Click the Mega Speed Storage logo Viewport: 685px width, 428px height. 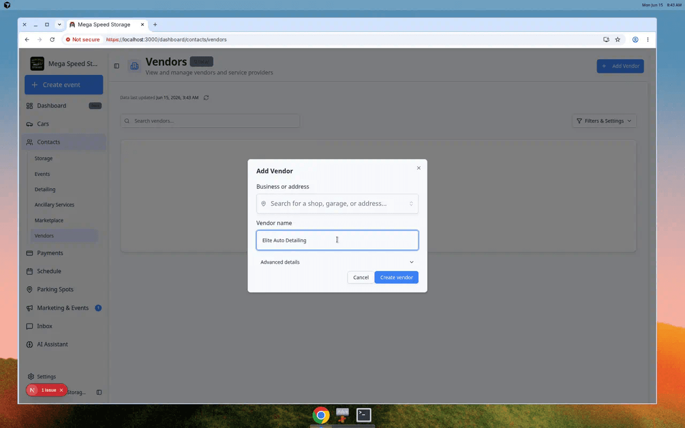pyautogui.click(x=37, y=64)
